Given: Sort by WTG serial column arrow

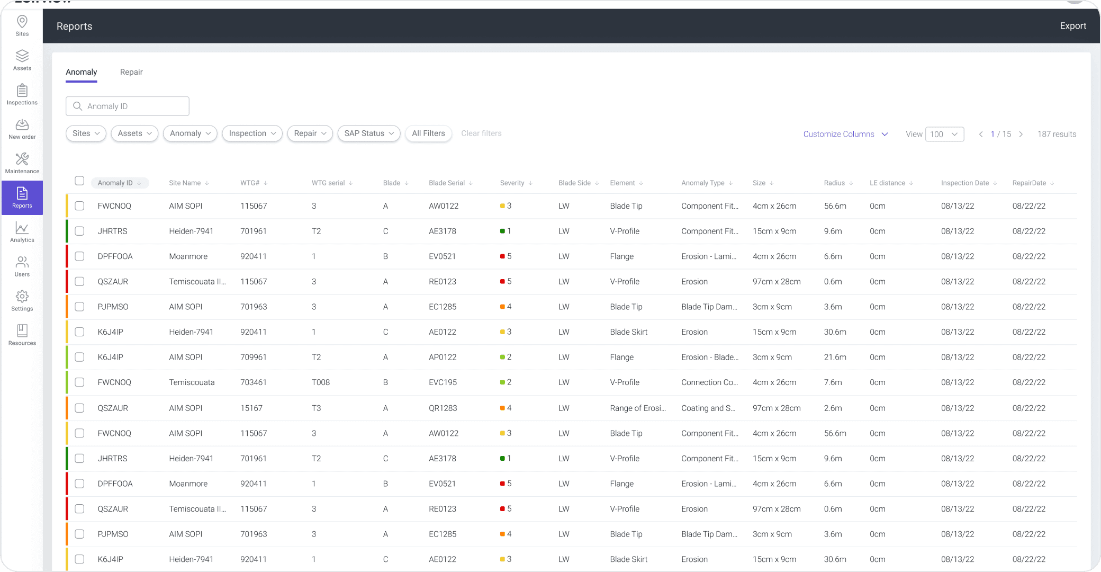Looking at the screenshot, I should [x=350, y=183].
